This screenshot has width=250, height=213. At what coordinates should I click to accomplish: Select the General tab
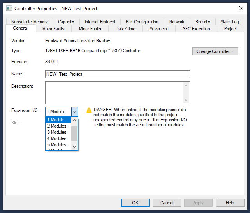(20, 28)
